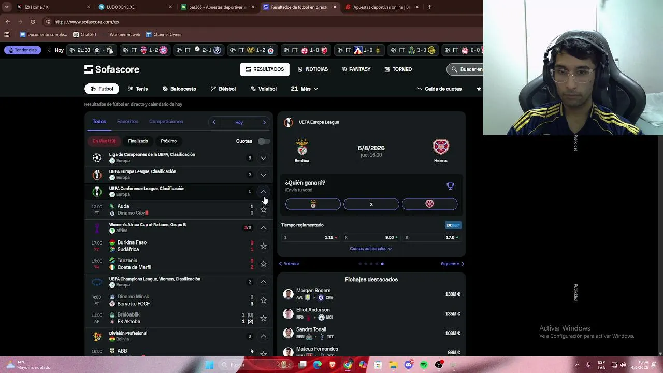Vote for a draw (X)

[371, 204]
